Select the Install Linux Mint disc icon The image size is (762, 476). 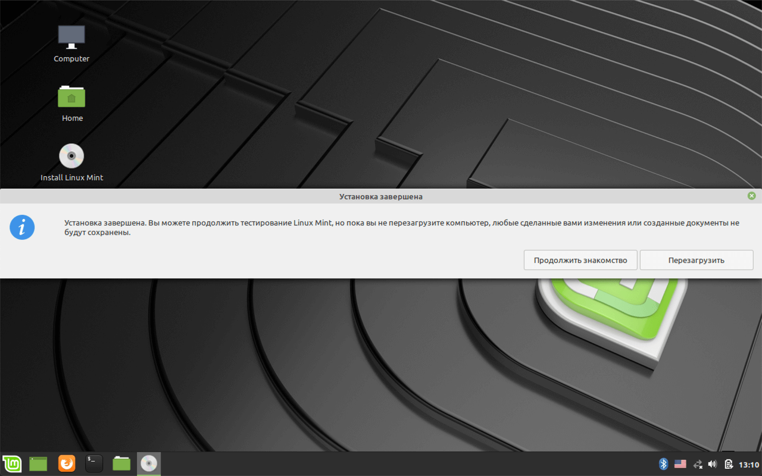71,156
